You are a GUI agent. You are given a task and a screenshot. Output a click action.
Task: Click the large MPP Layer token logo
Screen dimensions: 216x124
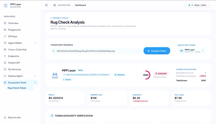pyautogui.click(x=55, y=75)
